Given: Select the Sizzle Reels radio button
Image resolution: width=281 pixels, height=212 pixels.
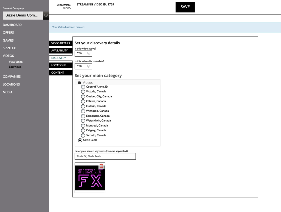Looking at the screenshot, I should pyautogui.click(x=80, y=140).
